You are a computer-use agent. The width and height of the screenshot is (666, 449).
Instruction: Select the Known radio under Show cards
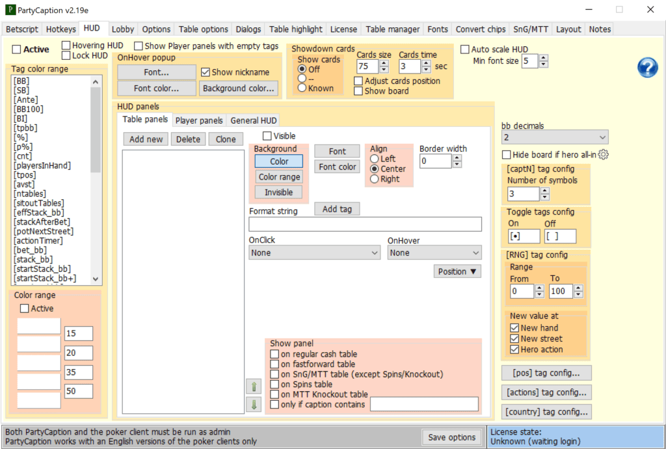click(302, 88)
